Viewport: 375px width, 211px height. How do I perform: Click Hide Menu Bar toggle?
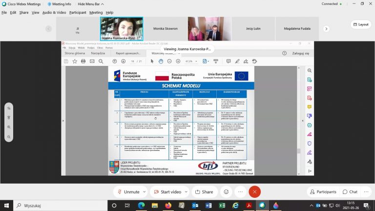click(x=91, y=4)
